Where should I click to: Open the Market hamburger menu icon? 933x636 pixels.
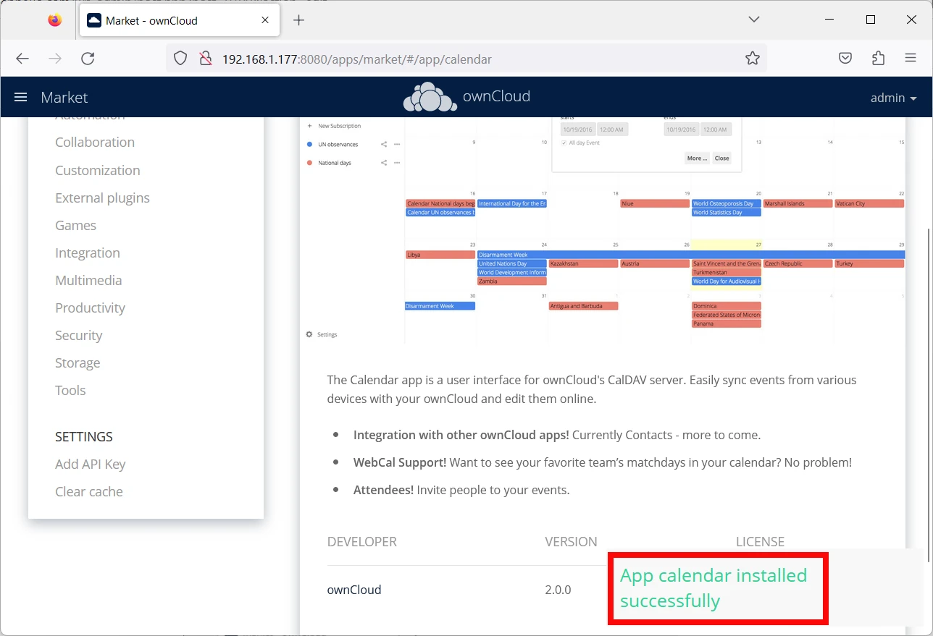(x=20, y=97)
